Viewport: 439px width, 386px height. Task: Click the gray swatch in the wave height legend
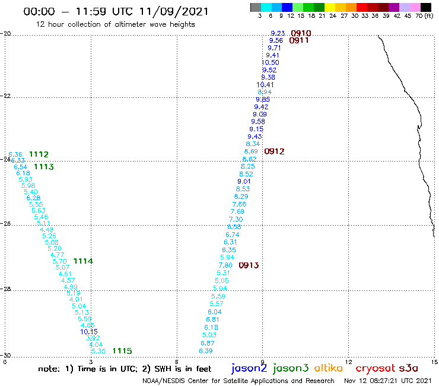(x=256, y=7)
